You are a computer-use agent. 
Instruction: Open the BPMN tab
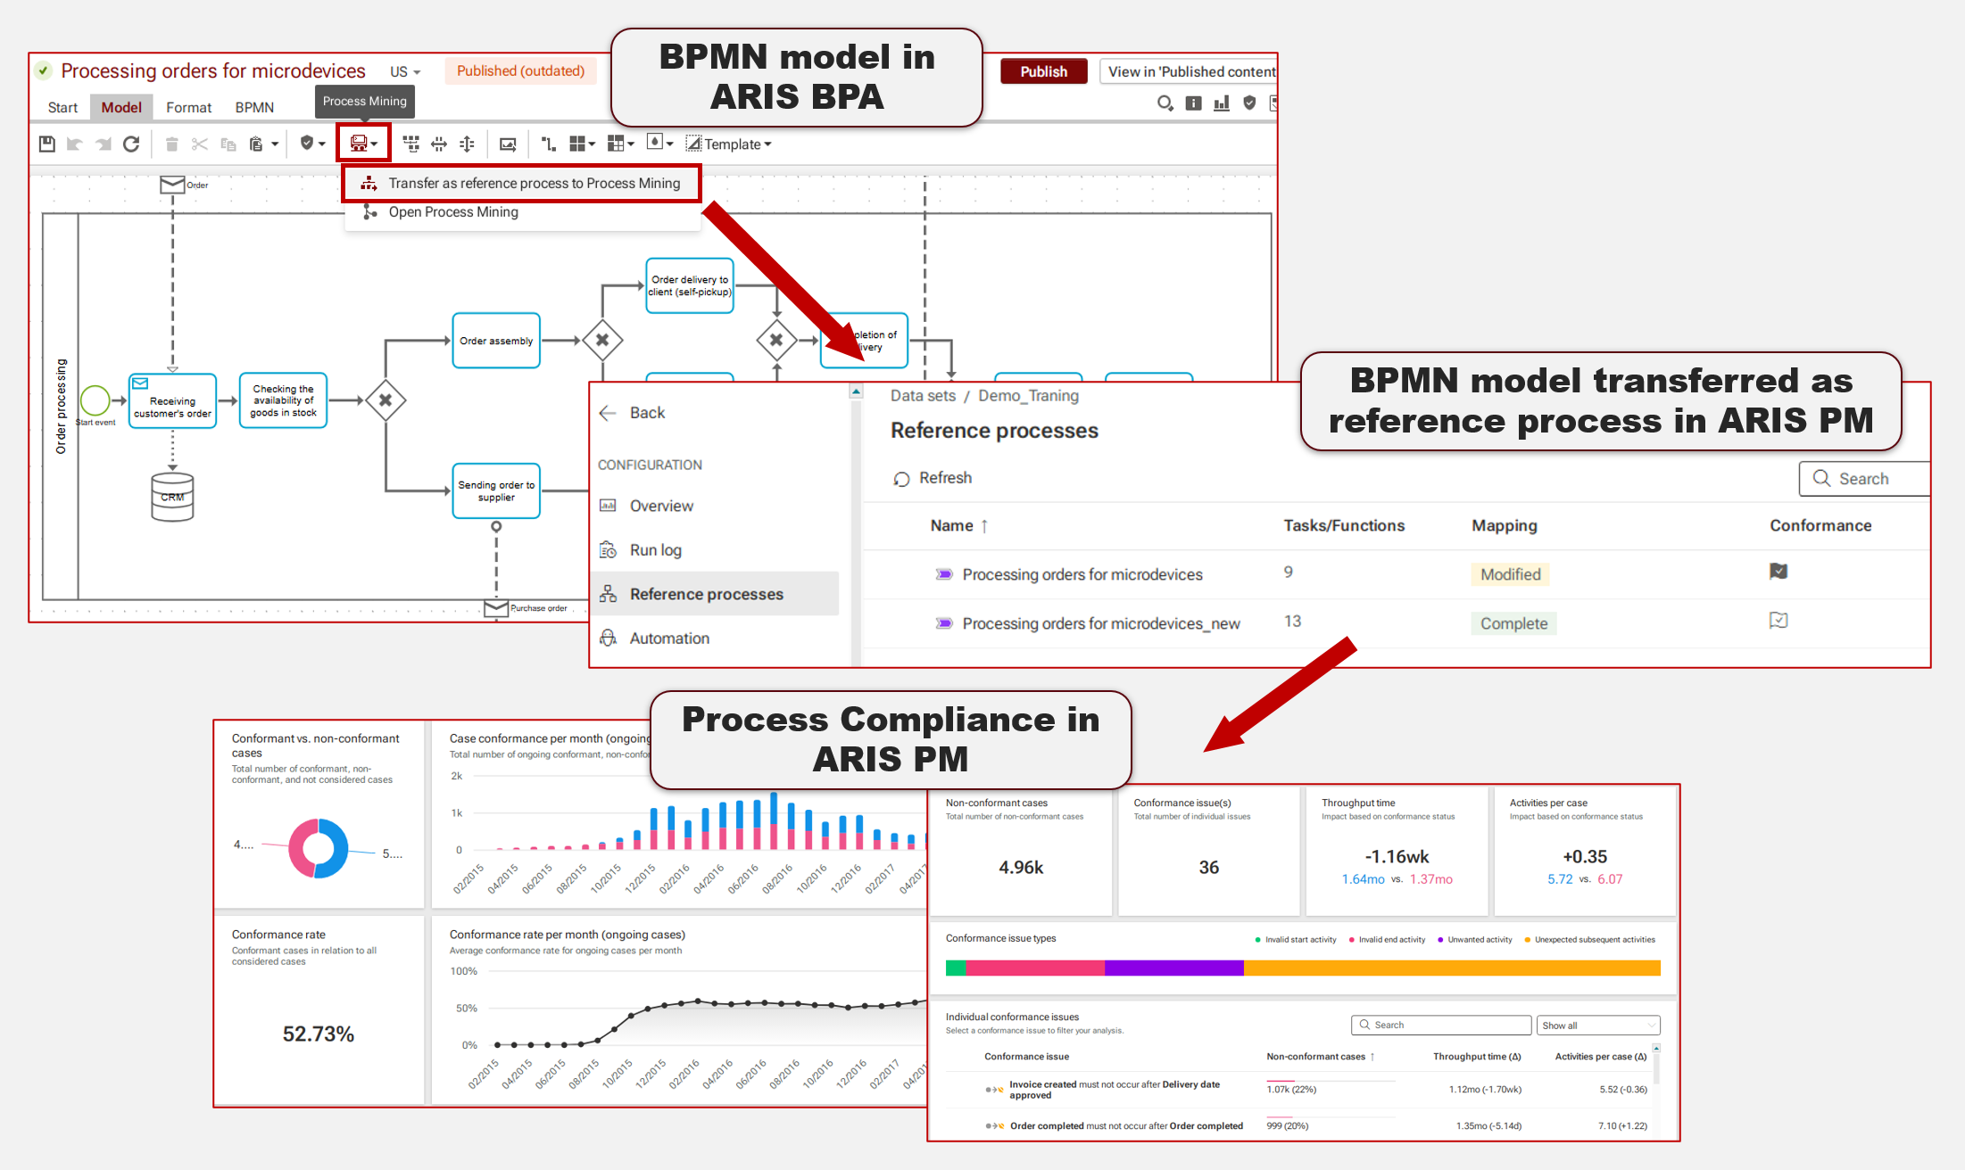pos(253,107)
